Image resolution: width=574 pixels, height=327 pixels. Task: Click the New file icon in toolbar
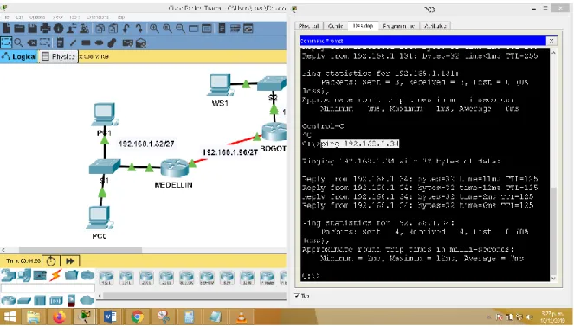[x=7, y=29]
